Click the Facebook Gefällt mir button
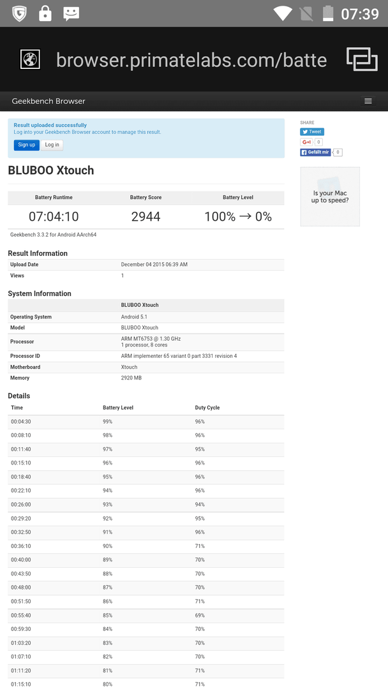The height and width of the screenshot is (689, 388). [x=315, y=152]
